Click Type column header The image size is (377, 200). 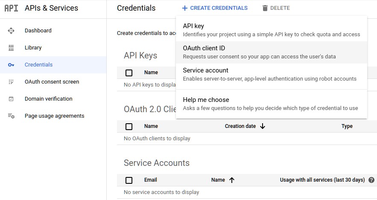click(x=347, y=126)
